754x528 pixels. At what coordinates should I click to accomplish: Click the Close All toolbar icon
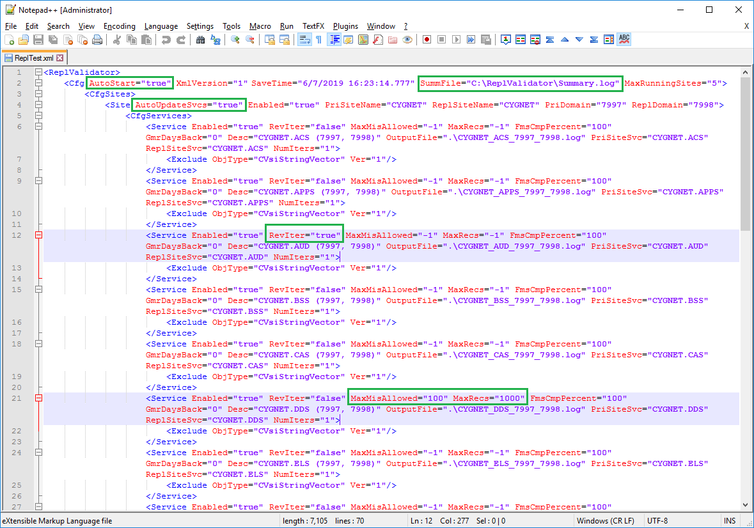(82, 40)
